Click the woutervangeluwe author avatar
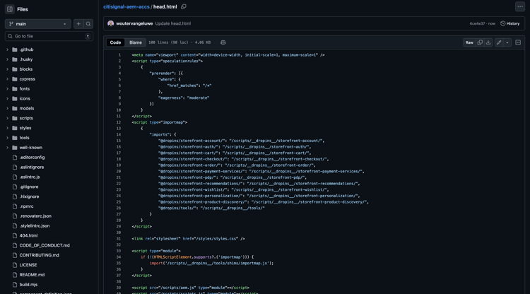The width and height of the screenshot is (530, 294). tap(110, 23)
